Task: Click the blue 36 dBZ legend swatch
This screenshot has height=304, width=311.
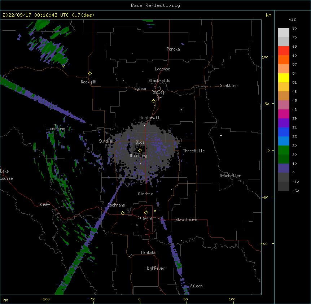Action: (284, 132)
